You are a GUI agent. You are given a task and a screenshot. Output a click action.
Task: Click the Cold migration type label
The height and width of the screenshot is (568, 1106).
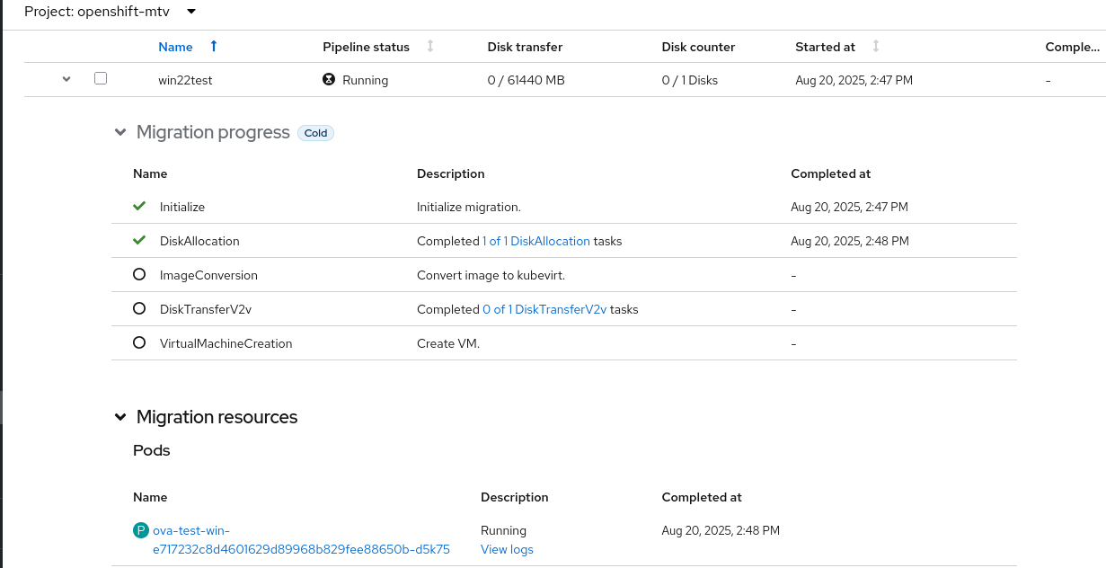[x=315, y=133]
